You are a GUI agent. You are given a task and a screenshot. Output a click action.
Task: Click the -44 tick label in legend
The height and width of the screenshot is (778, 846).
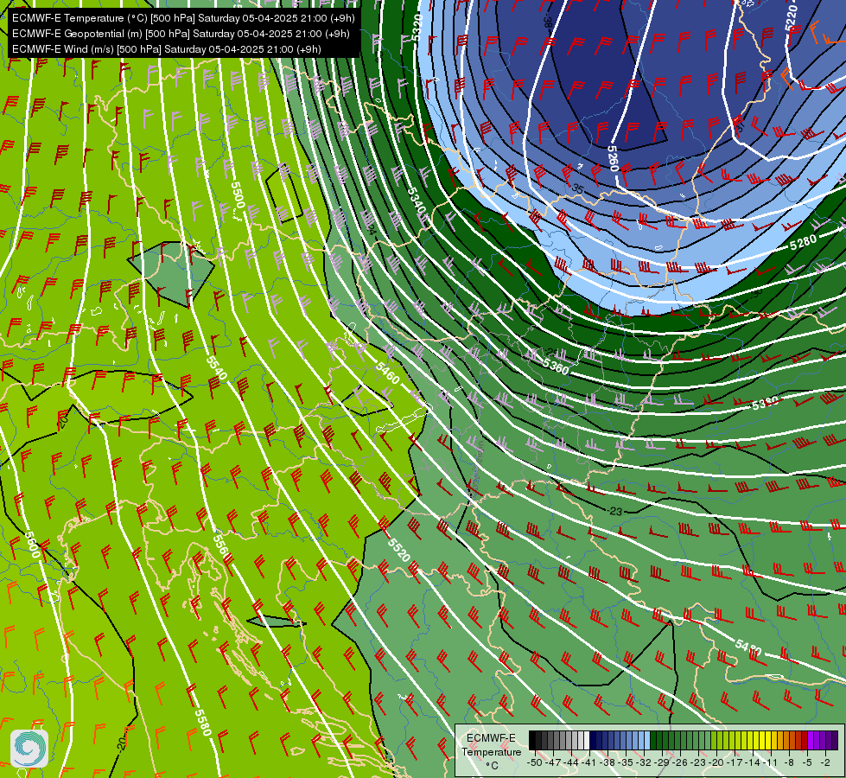tap(571, 762)
